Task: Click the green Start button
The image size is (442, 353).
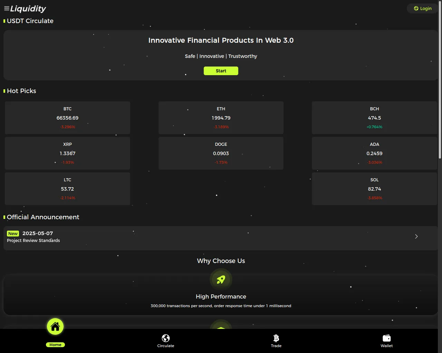Action: coord(221,71)
